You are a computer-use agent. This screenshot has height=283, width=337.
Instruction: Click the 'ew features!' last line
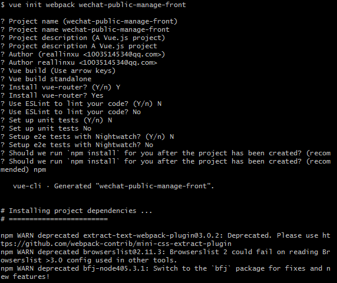[x=25, y=277]
